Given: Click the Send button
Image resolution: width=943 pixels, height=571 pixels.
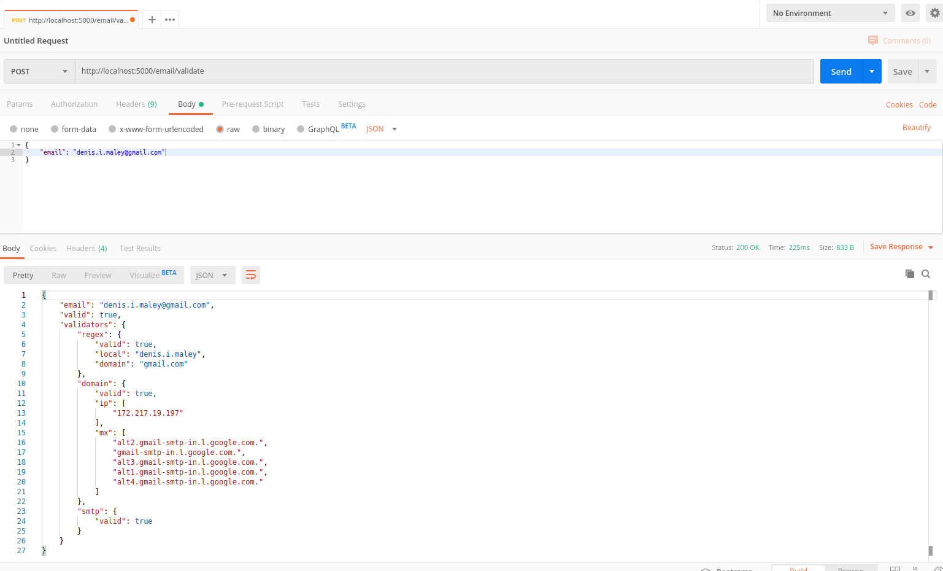Looking at the screenshot, I should pos(841,71).
